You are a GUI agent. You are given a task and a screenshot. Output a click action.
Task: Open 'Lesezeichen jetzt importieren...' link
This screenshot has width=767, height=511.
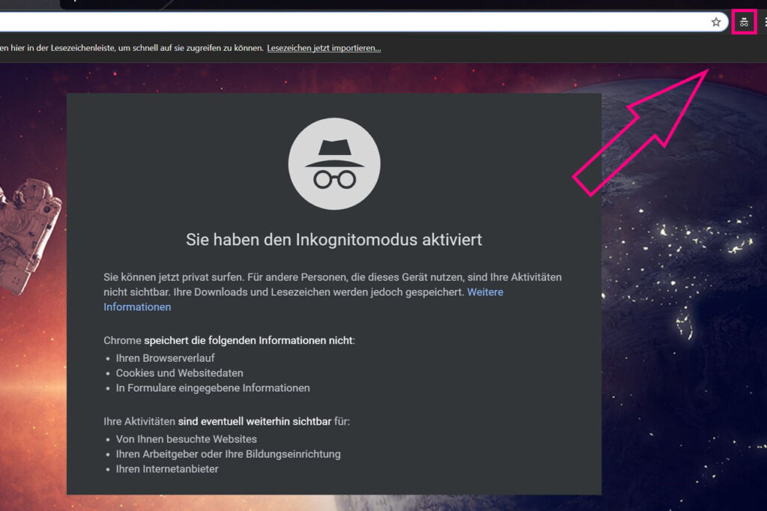click(x=324, y=48)
